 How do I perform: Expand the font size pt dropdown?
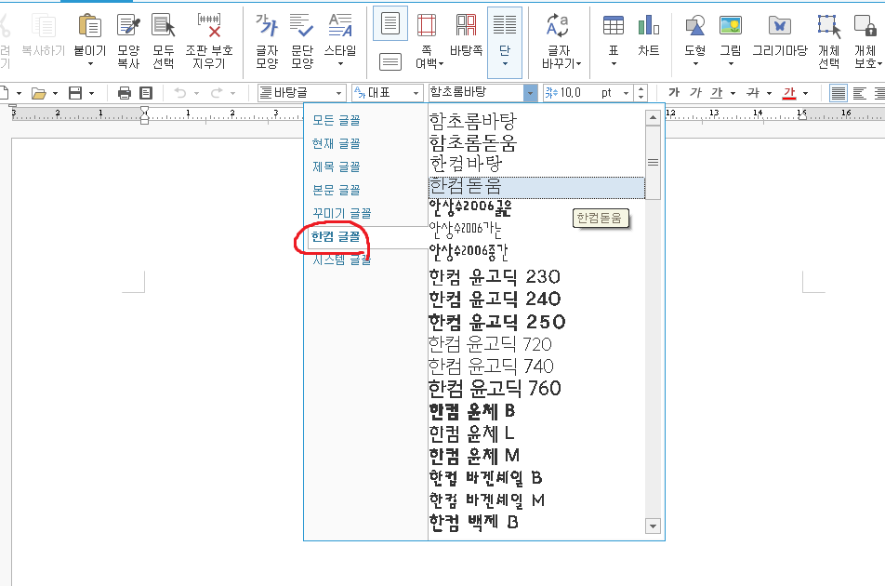click(626, 93)
